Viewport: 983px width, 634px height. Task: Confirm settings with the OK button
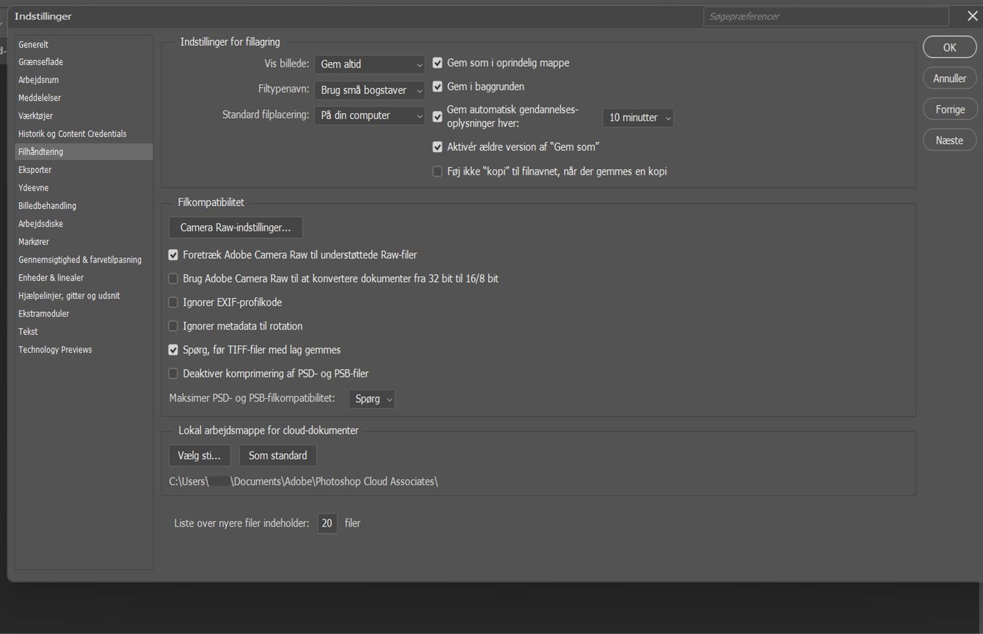tap(950, 47)
